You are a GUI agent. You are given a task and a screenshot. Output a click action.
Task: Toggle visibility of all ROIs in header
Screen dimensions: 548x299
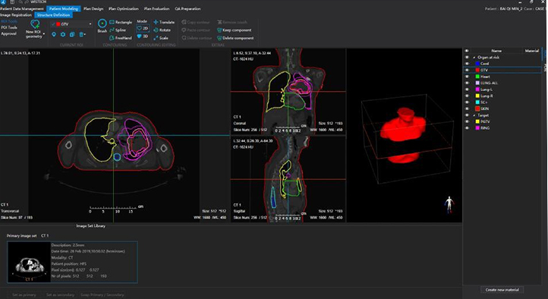click(x=467, y=51)
